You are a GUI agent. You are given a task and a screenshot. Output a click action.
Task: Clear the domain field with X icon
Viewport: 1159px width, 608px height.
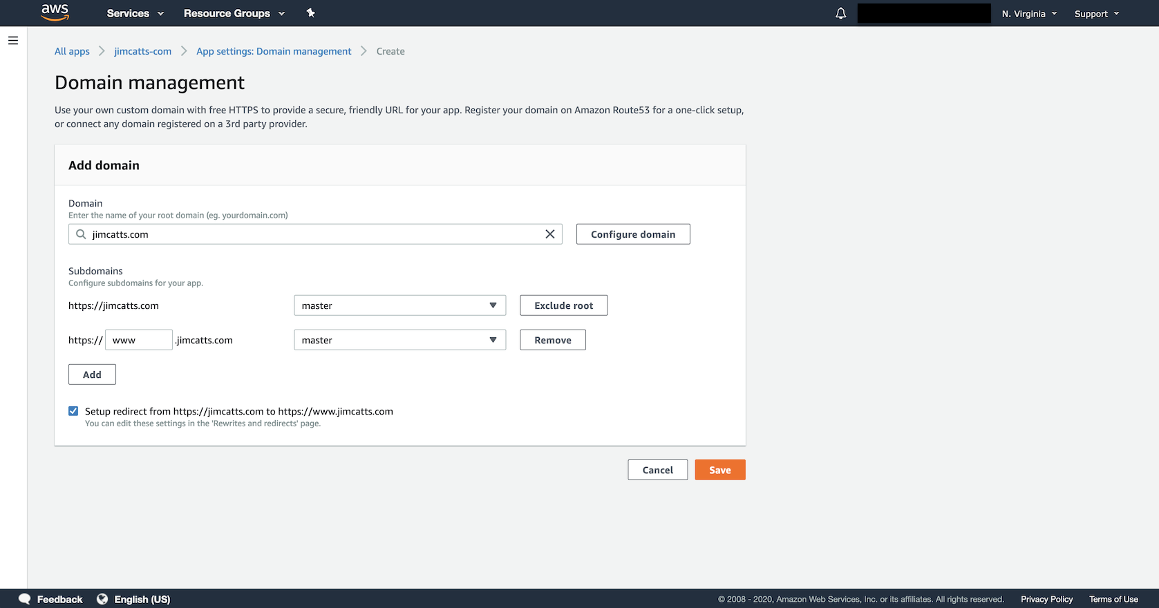point(550,234)
